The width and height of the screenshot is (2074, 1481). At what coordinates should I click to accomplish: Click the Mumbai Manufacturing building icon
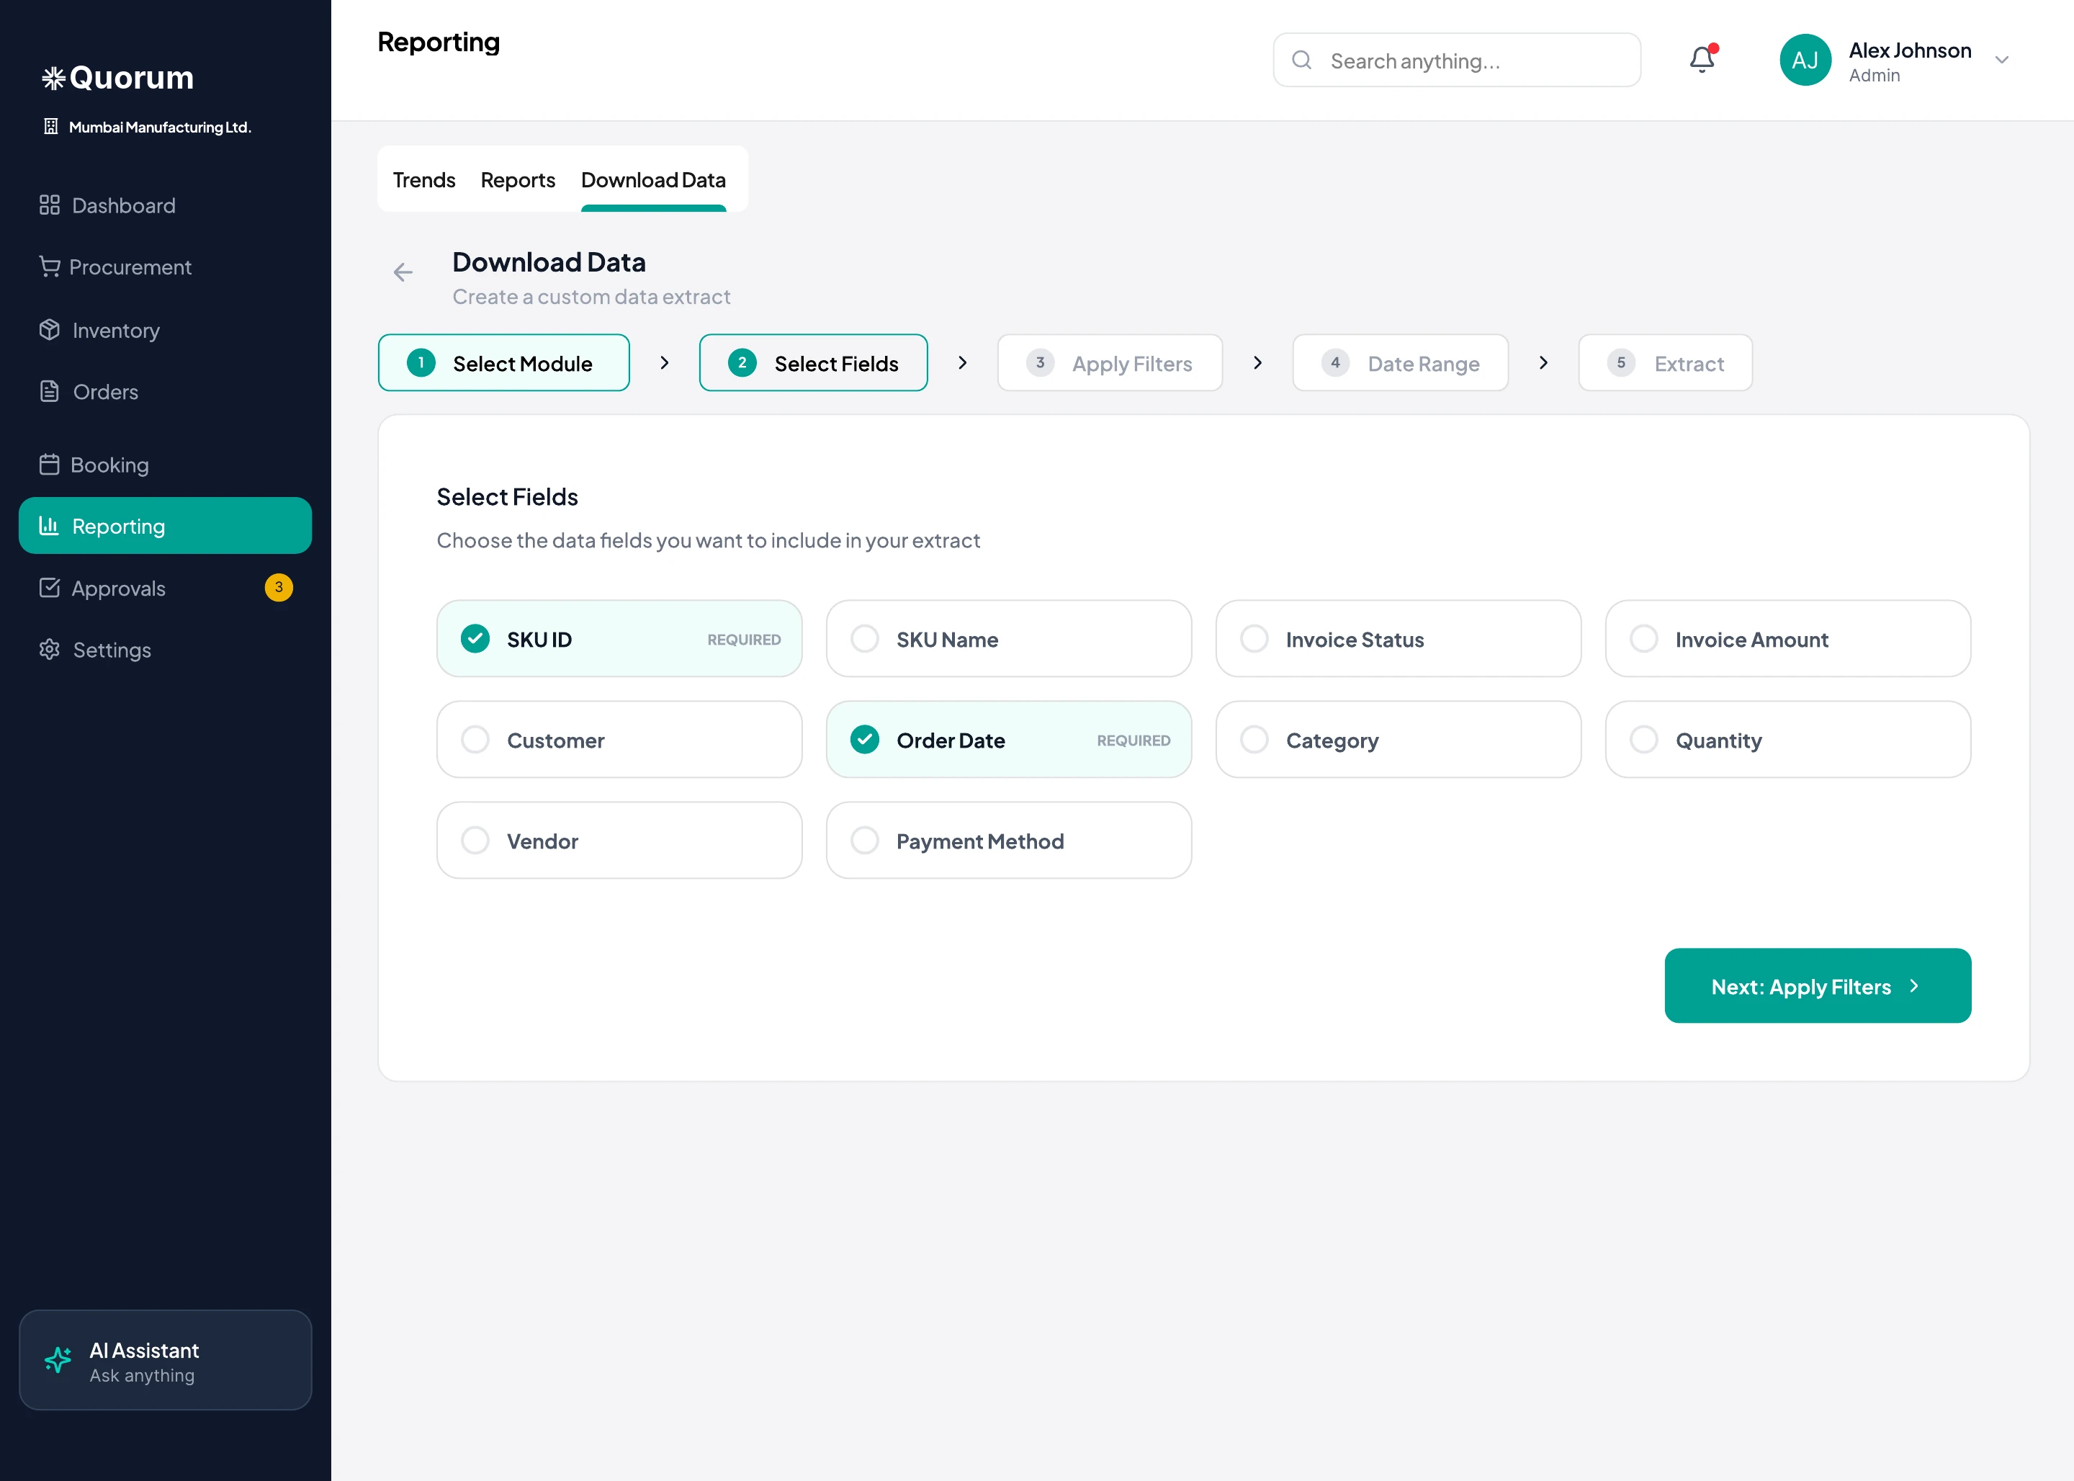click(x=51, y=127)
